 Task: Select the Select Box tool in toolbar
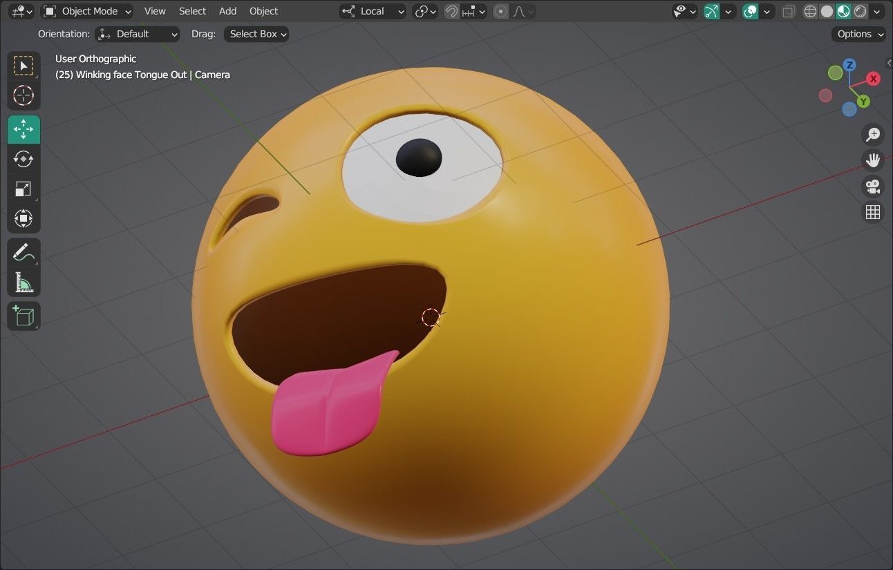tap(23, 66)
